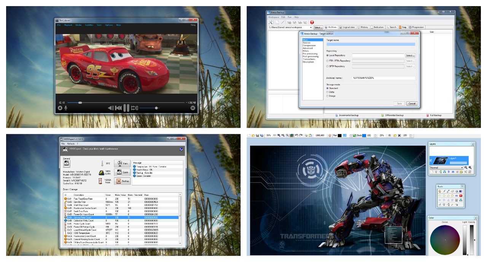Switch to the Logical view tab
This screenshot has height=262, width=487.
click(x=347, y=27)
